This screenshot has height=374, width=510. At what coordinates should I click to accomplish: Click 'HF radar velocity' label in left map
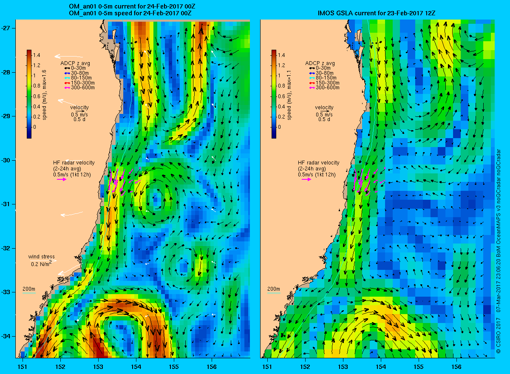(x=74, y=162)
